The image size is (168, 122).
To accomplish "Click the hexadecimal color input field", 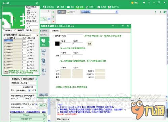I will [x=66, y=56].
